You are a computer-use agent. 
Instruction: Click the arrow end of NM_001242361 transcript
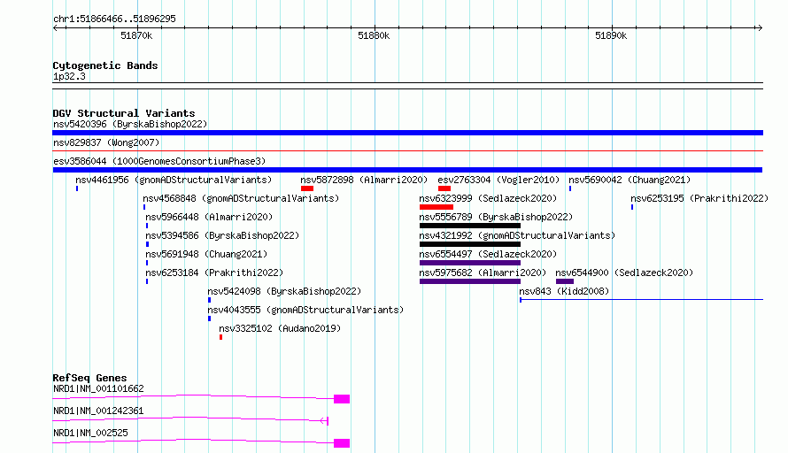[x=325, y=421]
